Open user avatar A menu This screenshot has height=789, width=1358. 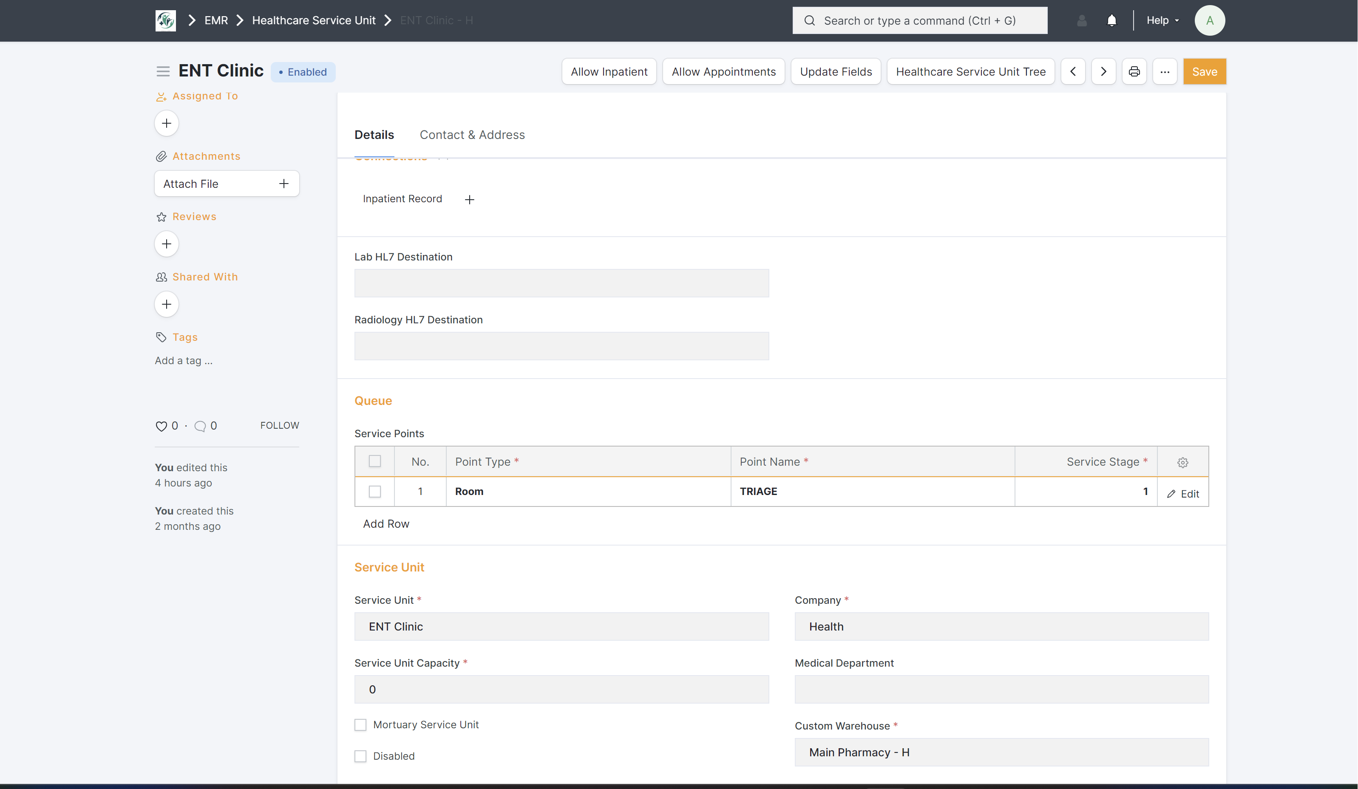[x=1210, y=20]
